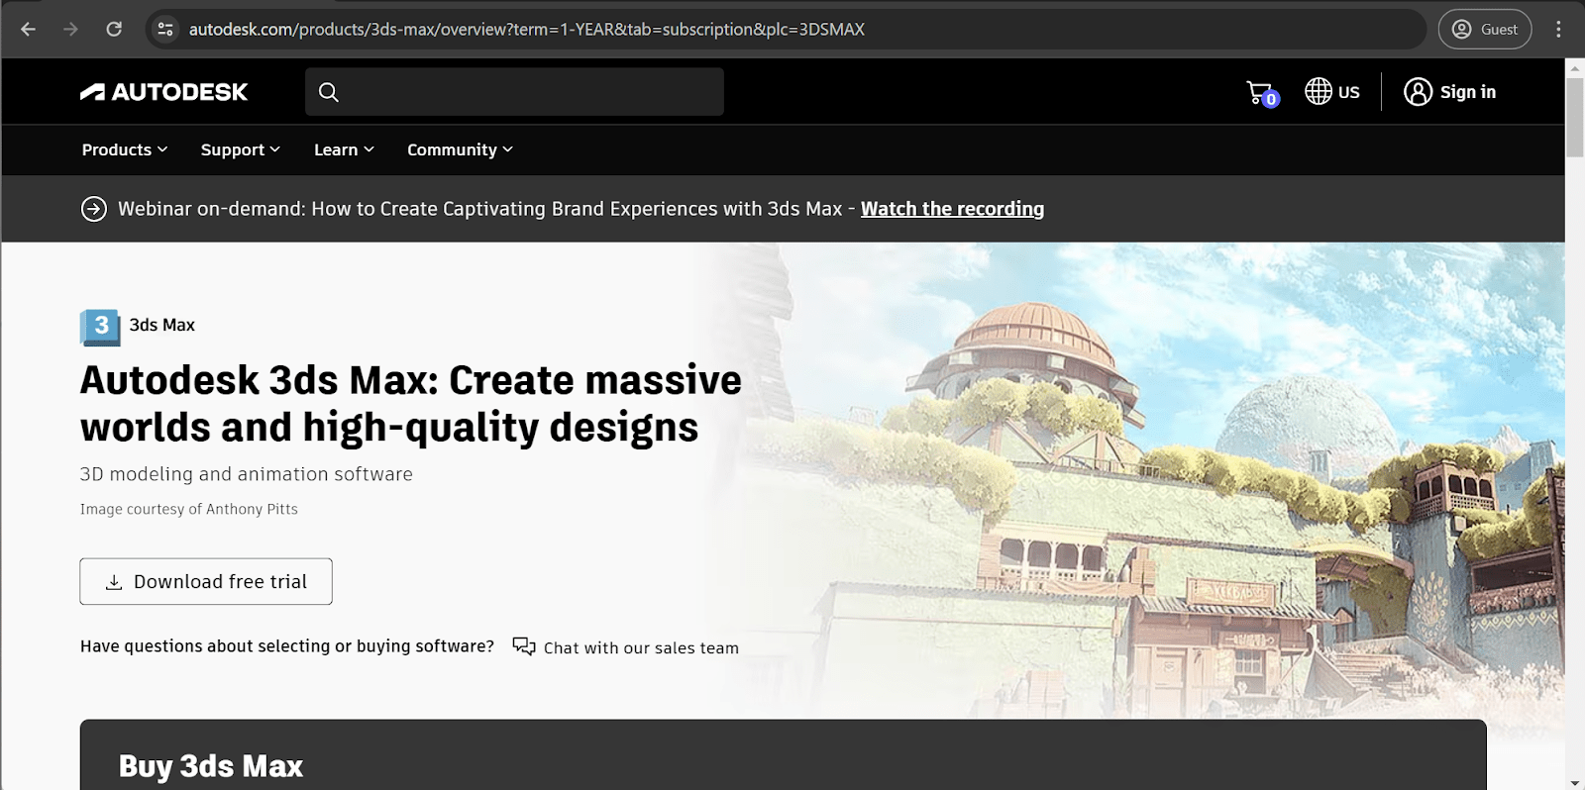Reload the page with refresh icon
Screen dimensions: 1585x790
(x=114, y=29)
